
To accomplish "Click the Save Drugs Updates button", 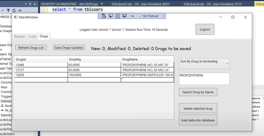I will 69,48.
